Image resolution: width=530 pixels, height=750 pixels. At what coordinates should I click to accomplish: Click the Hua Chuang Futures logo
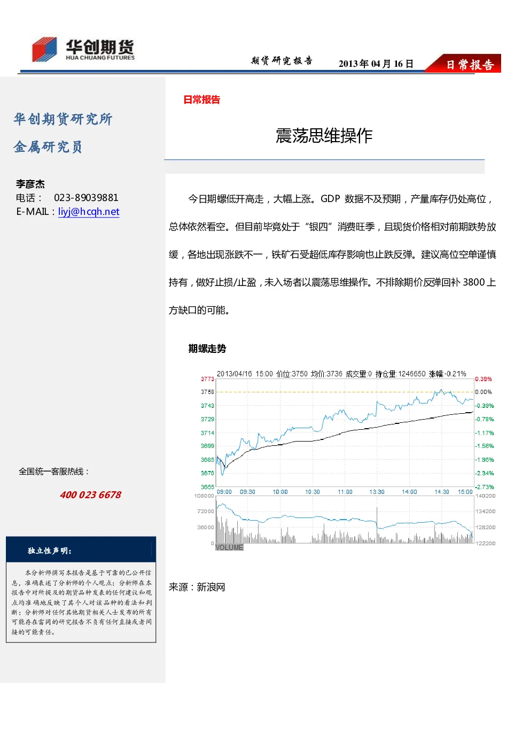point(83,50)
